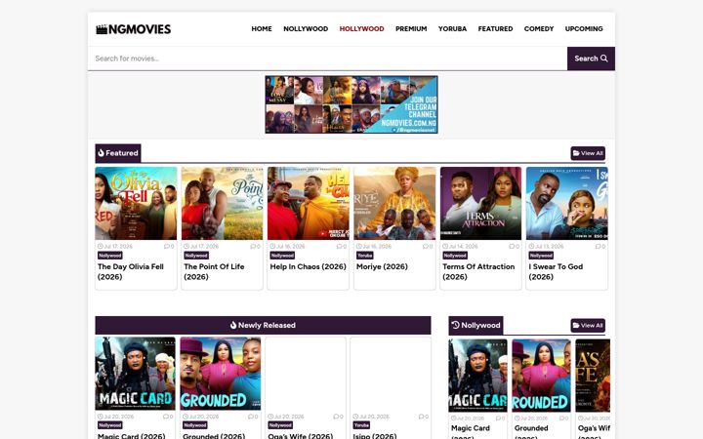
Task: Click The Day Olivia Fell (2026) title
Action: coord(131,271)
